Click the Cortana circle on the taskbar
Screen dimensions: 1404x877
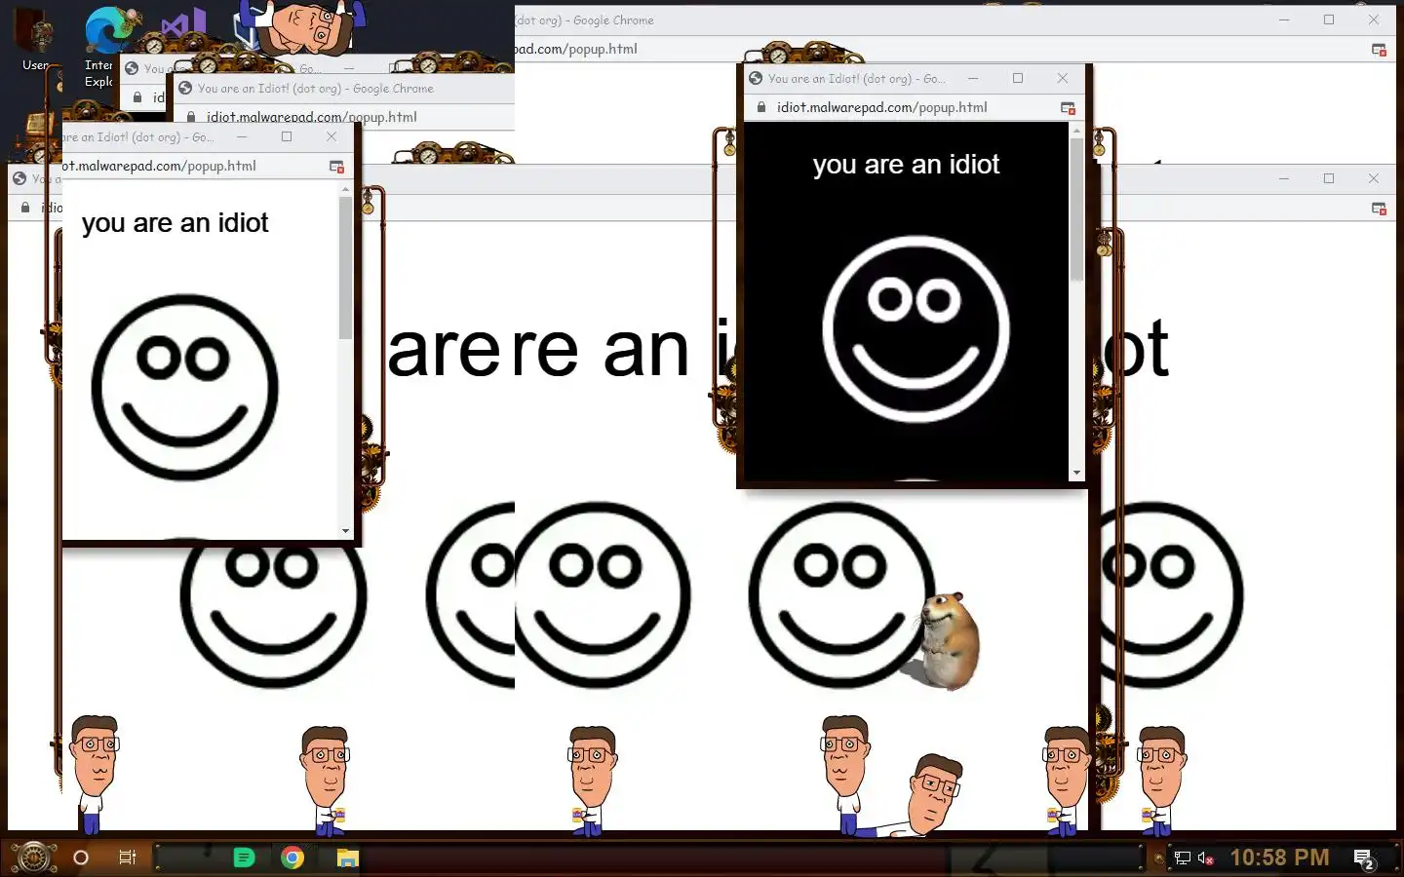[81, 858]
